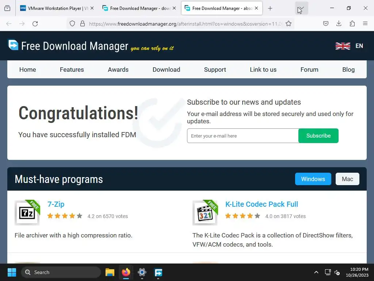The height and width of the screenshot is (281, 374).
Task: Open the K-Lite Codec Pack Full link
Action: tap(262, 204)
